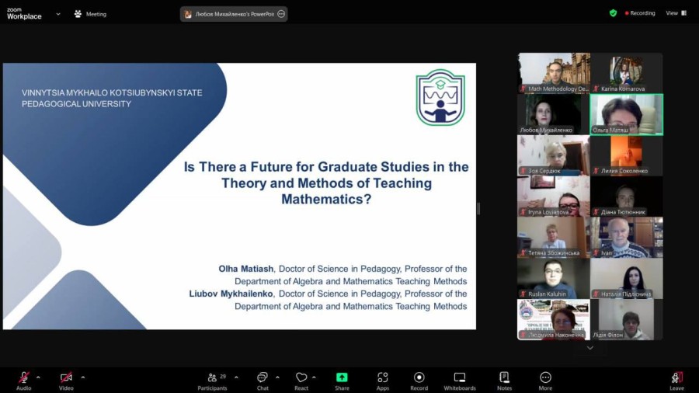Expand the audio options caret

(x=38, y=377)
